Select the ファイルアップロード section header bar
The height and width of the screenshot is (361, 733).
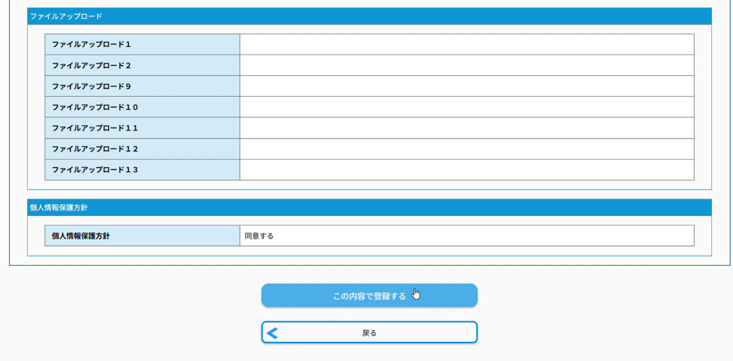pyautogui.click(x=369, y=16)
